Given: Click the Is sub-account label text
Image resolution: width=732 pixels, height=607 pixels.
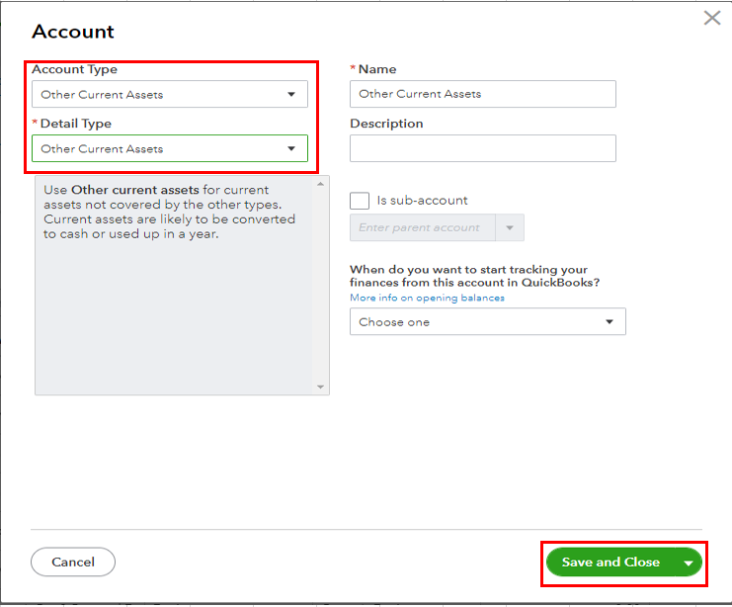Looking at the screenshot, I should pos(422,200).
